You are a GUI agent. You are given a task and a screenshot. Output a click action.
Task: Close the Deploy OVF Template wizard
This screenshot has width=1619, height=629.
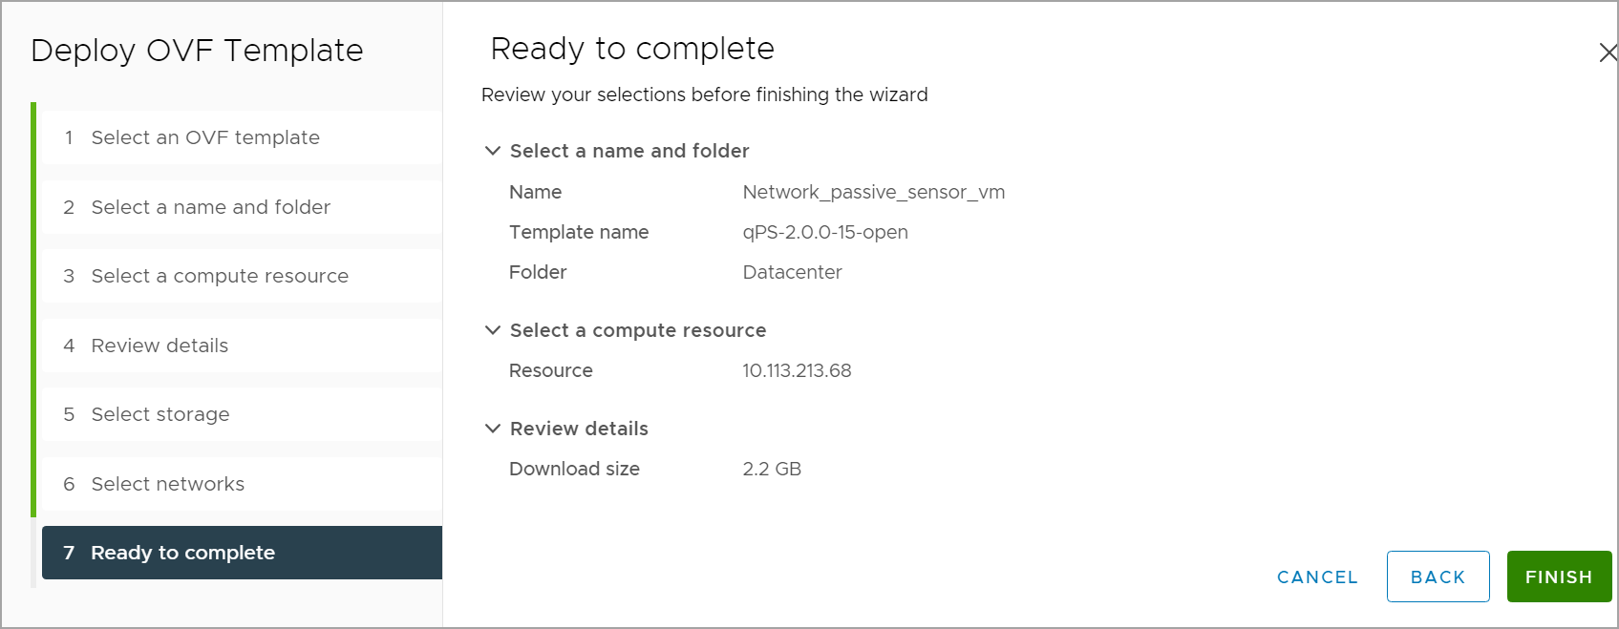click(1608, 53)
